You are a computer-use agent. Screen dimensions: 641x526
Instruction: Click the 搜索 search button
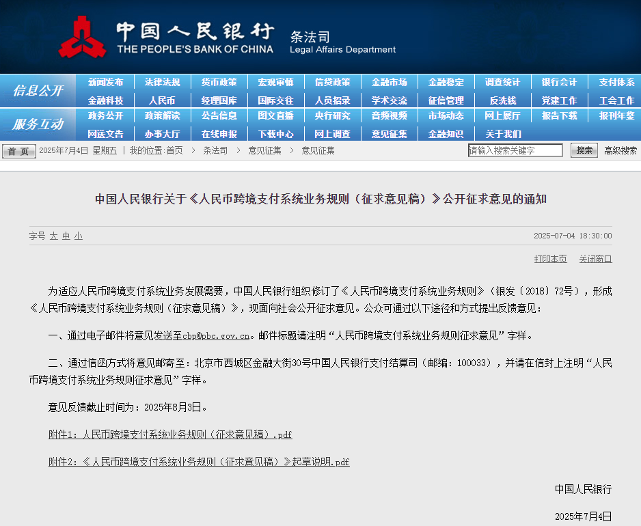tap(583, 150)
